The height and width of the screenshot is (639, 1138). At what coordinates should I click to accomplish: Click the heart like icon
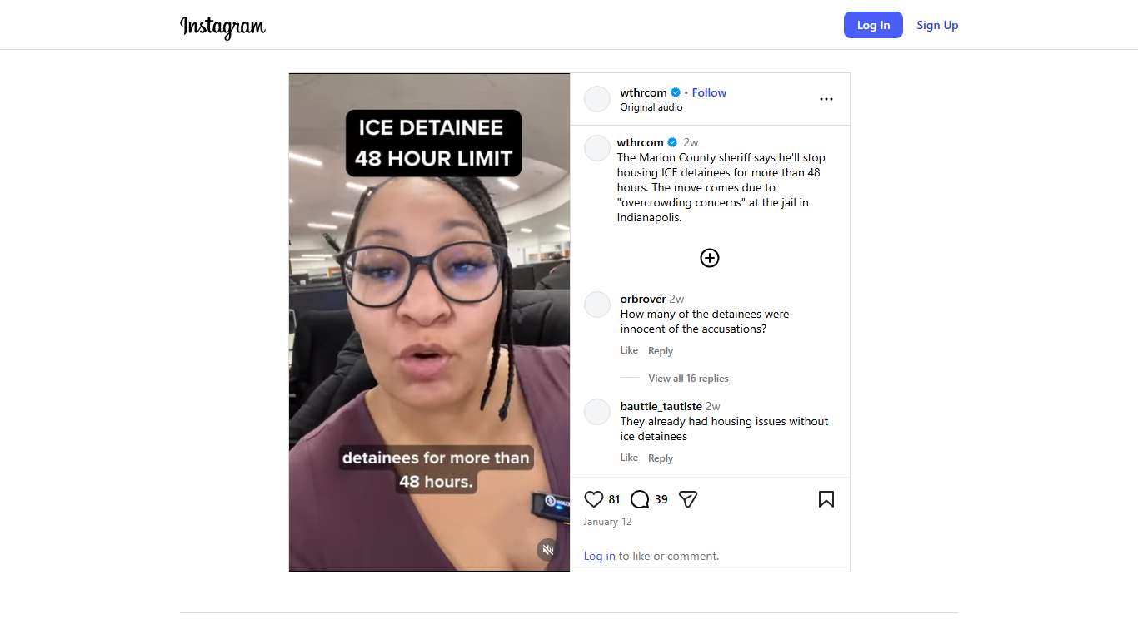(x=593, y=499)
